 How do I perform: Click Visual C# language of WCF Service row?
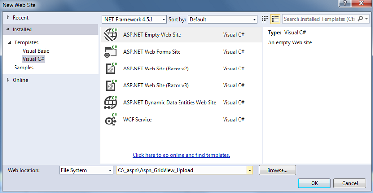(234, 119)
